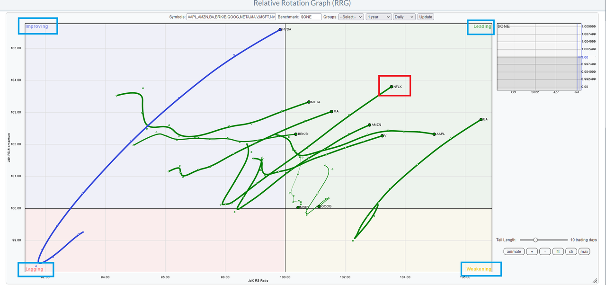Click the 'JdK RS-Momentum' axis label
The image size is (606, 285).
tap(9, 148)
